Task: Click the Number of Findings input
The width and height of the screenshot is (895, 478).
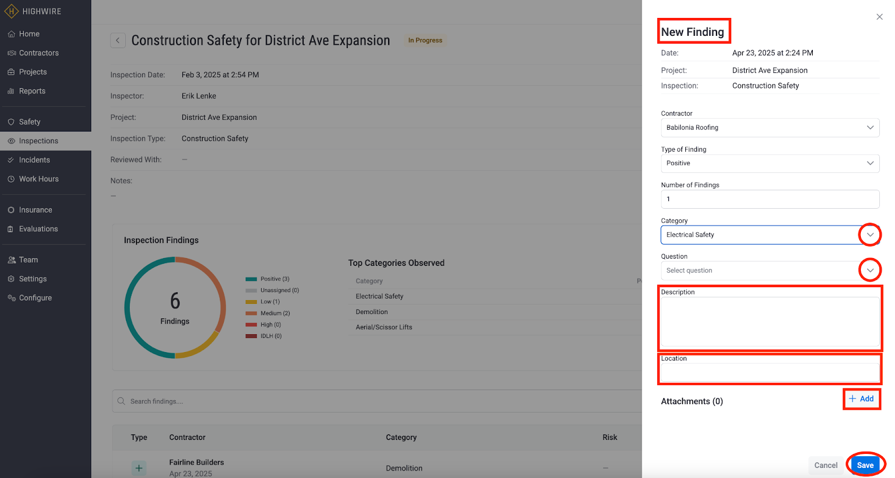Action: (x=770, y=199)
